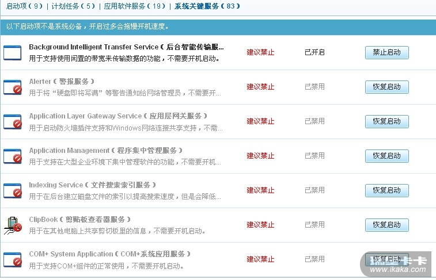Click the Alerter disabled service icon

[x=13, y=87]
